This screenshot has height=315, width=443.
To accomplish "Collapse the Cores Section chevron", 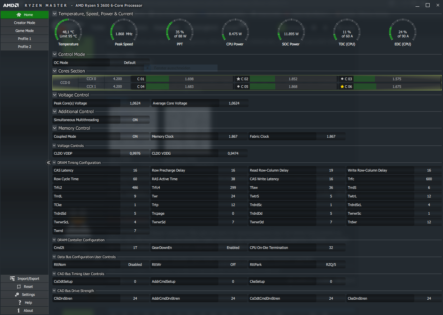I will 55,71.
